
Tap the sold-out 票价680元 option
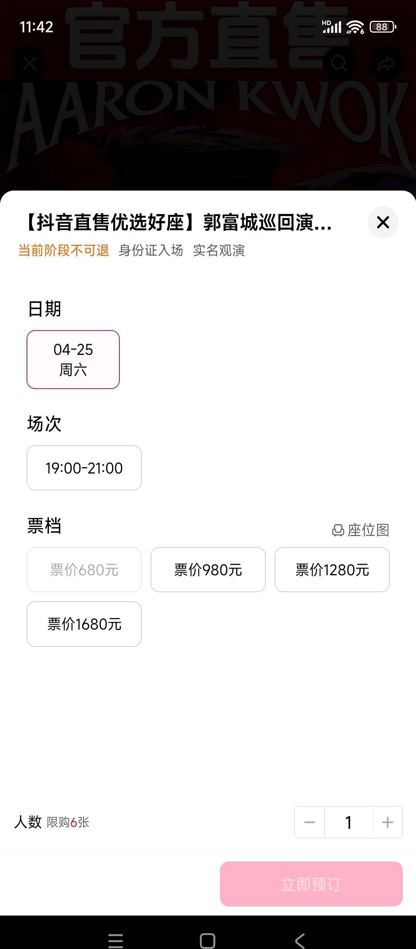click(84, 569)
